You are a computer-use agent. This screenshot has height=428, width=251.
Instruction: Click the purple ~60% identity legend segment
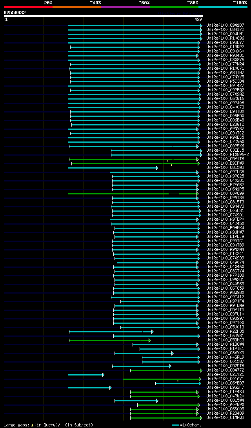[x=125, y=7]
